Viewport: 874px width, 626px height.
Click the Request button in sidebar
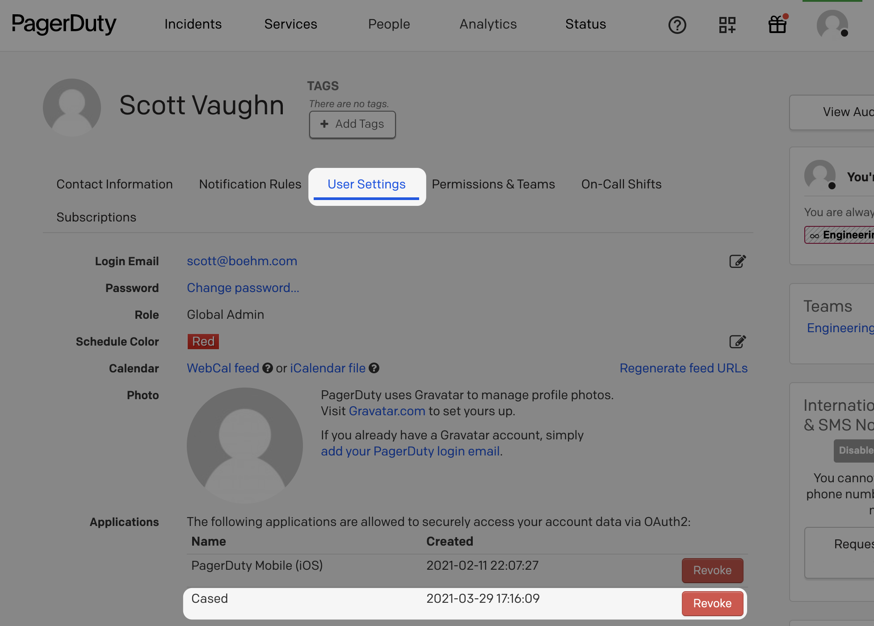tap(839, 553)
